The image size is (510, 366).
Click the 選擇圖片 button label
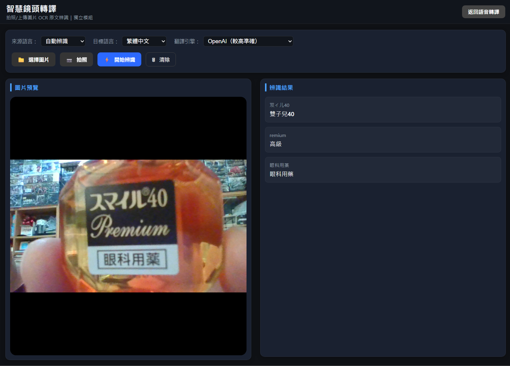click(38, 60)
